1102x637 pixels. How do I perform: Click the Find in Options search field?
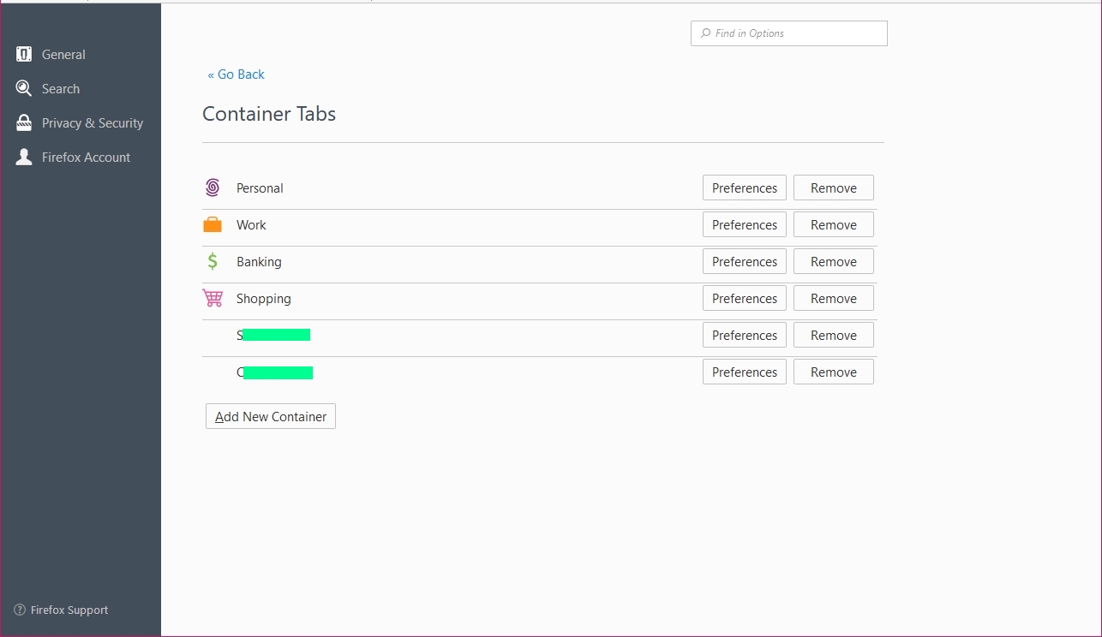pyautogui.click(x=788, y=33)
